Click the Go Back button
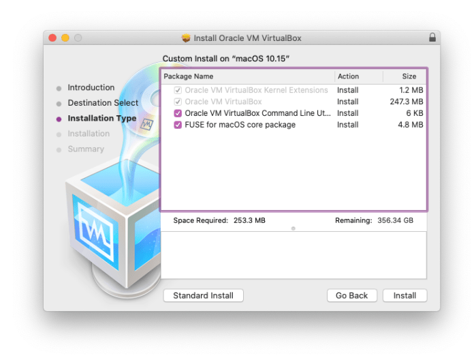 351,295
